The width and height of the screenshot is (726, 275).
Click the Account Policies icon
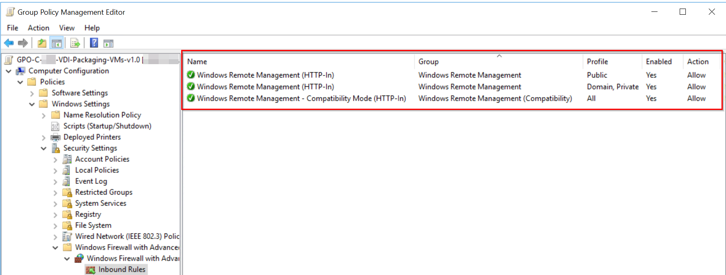pyautogui.click(x=67, y=159)
